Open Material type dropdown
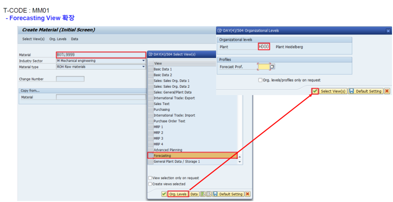Screen dimensions: 393x202 [143, 67]
